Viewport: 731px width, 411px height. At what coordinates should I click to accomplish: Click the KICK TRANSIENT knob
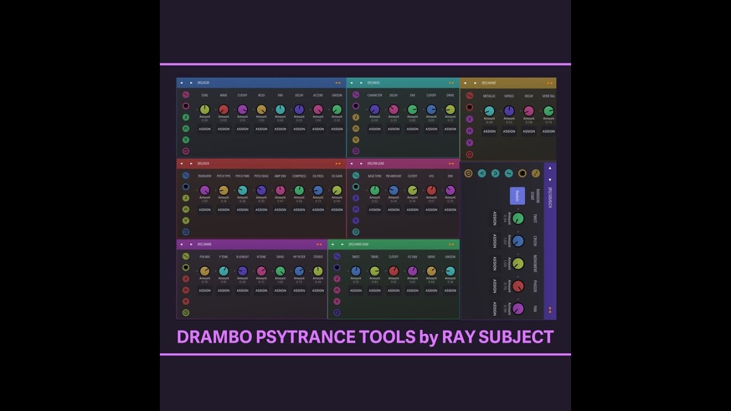pyautogui.click(x=204, y=190)
